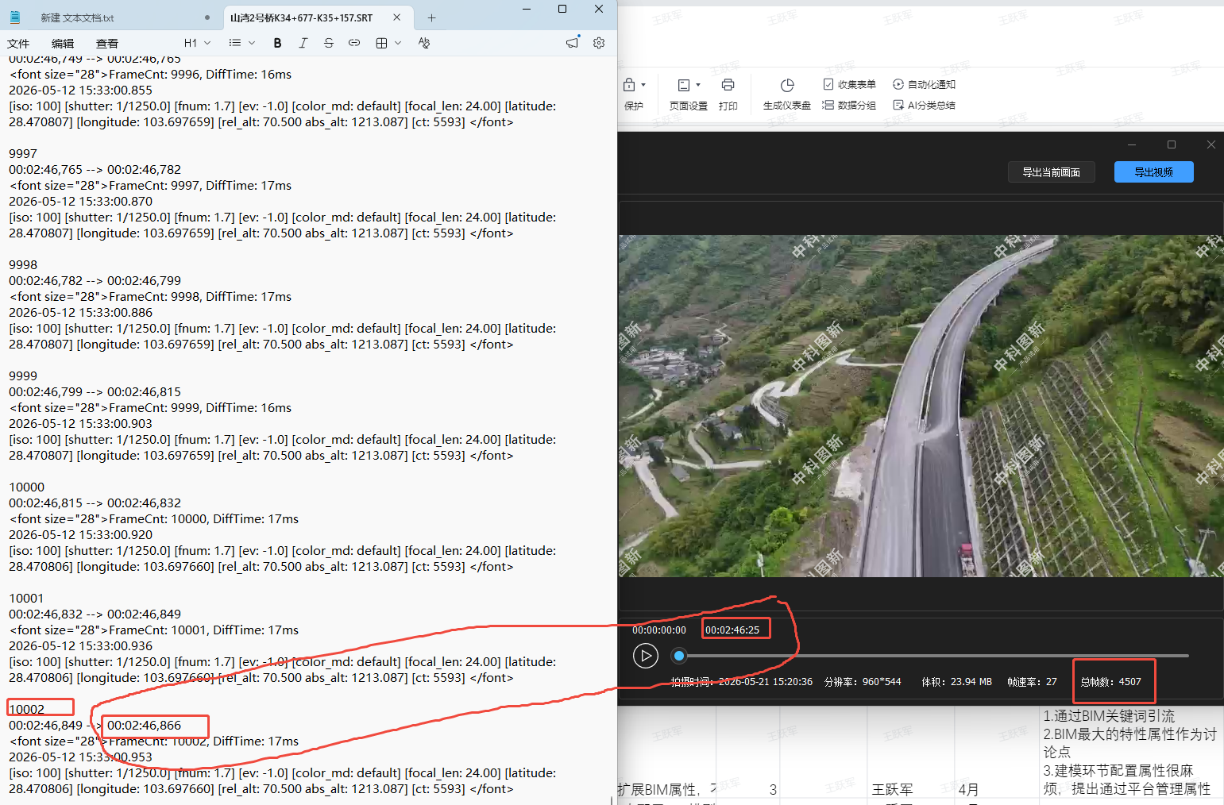Viewport: 1224px width, 805px height.
Task: Insert a link with the link icon
Action: pyautogui.click(x=354, y=43)
